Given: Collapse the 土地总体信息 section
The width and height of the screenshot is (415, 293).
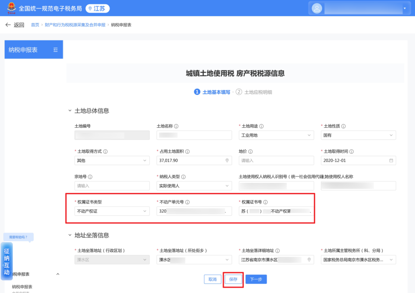Looking at the screenshot, I should click(70, 111).
